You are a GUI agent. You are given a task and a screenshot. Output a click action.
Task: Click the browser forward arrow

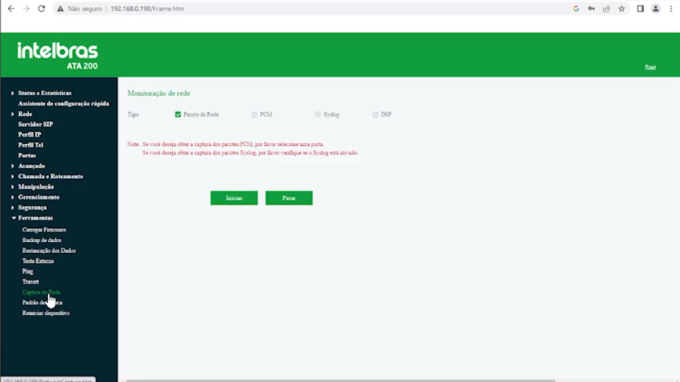click(x=26, y=8)
